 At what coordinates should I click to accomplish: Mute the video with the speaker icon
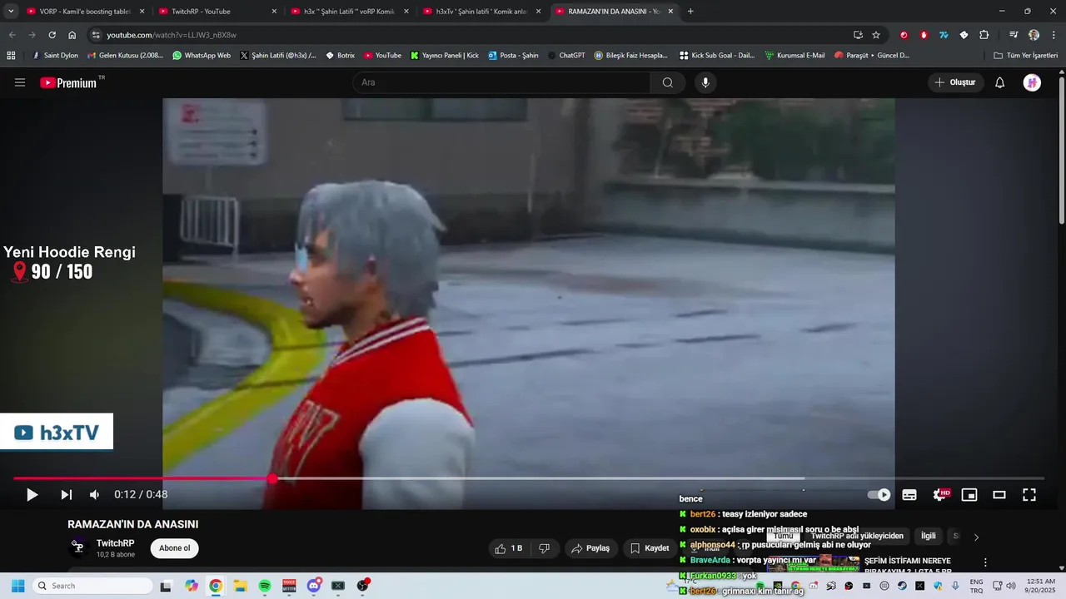tap(94, 495)
